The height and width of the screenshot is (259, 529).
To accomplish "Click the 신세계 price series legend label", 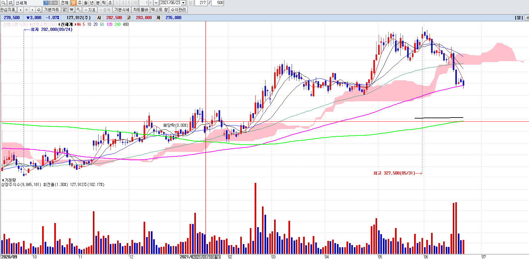I will click(x=66, y=25).
